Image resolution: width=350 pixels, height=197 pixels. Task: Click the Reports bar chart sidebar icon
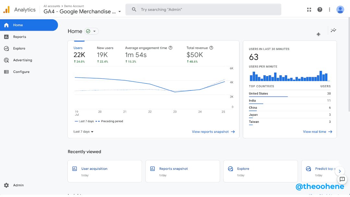point(6,37)
